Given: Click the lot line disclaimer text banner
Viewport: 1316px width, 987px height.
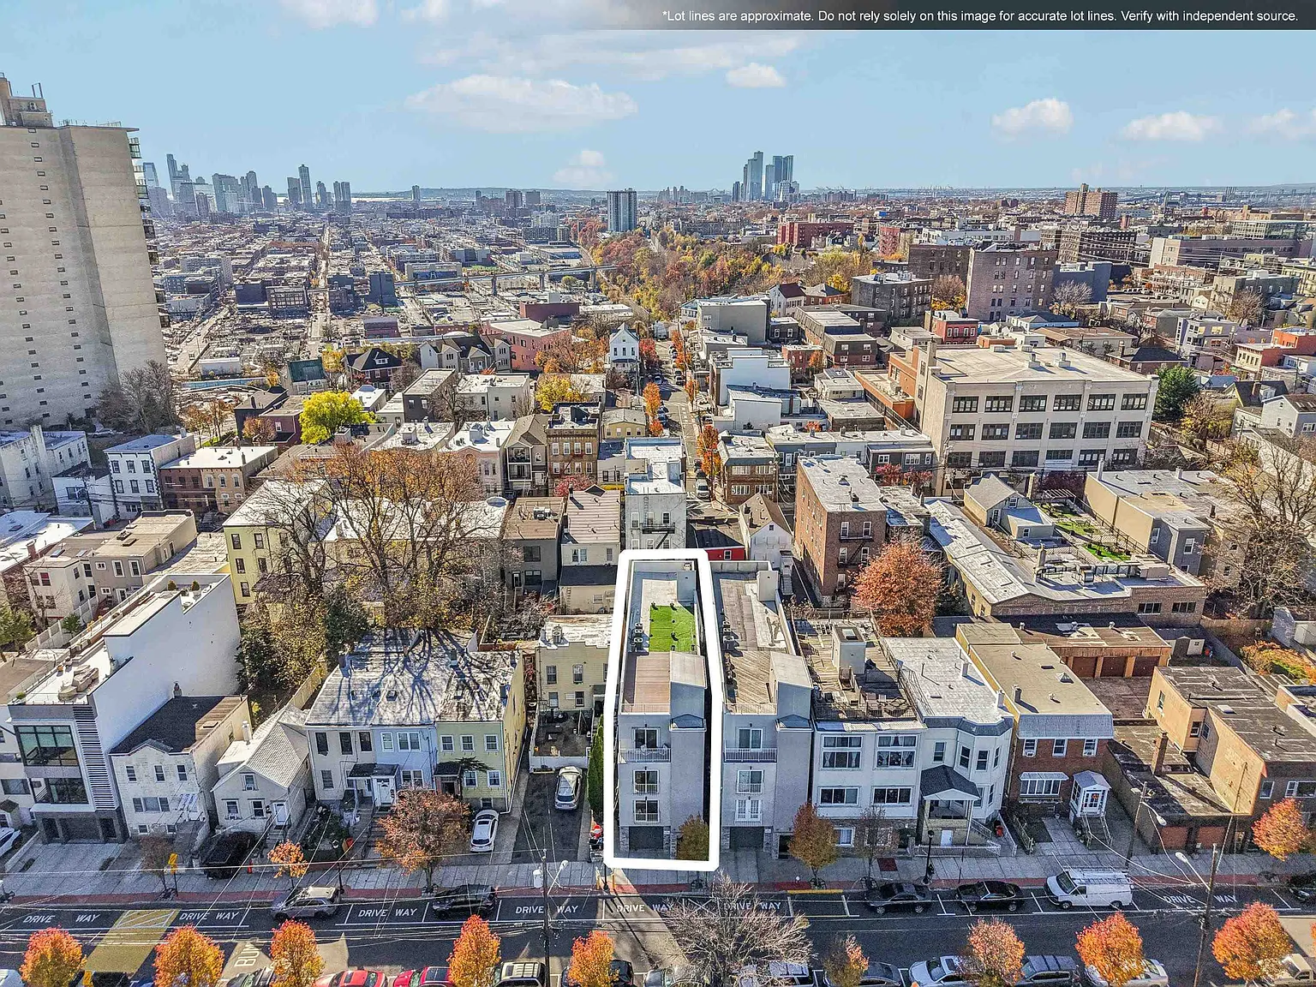Looking at the screenshot, I should [x=979, y=15].
